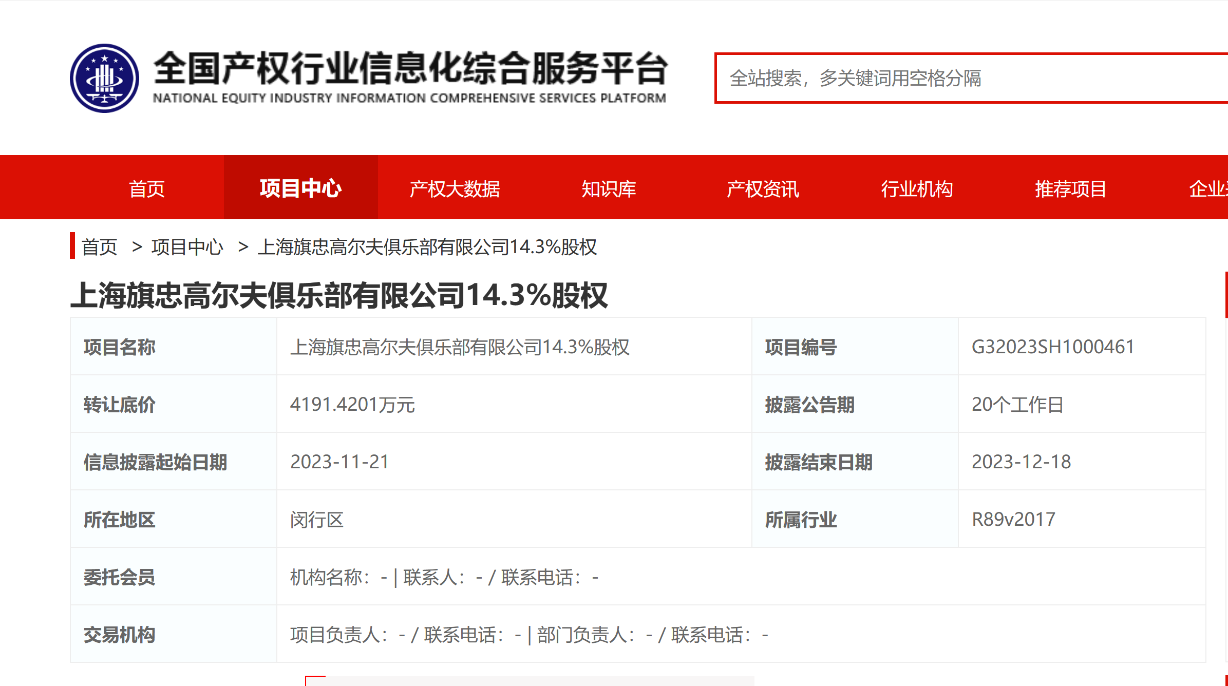Click the 所在地区 label cell
1228x686 pixels.
pos(174,519)
